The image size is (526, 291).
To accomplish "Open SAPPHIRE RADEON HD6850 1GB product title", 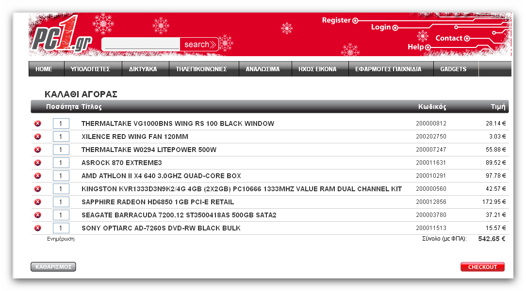I will 158,202.
